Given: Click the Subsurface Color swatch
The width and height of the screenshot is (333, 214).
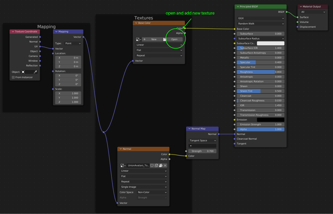Looking at the screenshot, I should coord(271,43).
